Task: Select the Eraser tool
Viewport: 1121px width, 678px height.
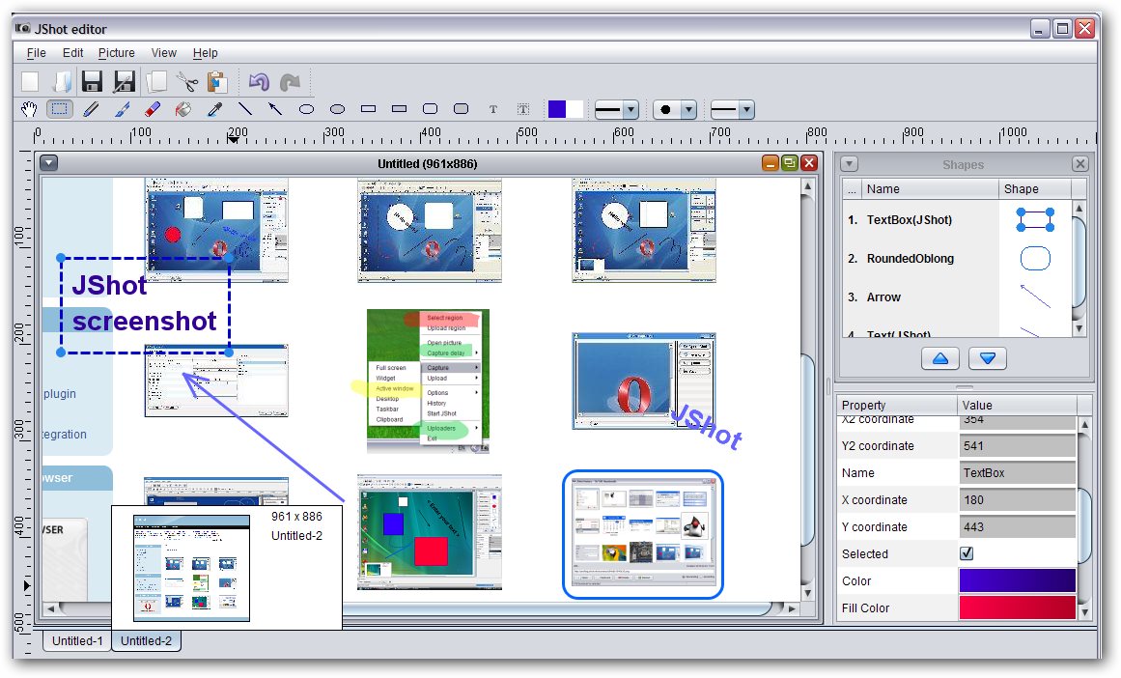Action: point(153,109)
